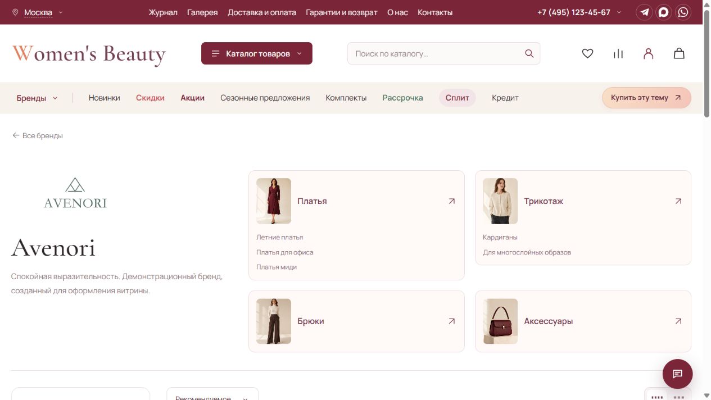Open the Журнал menu item

(x=163, y=12)
